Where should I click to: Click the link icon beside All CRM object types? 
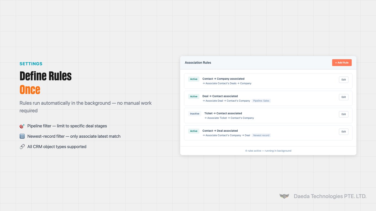pyautogui.click(x=22, y=146)
